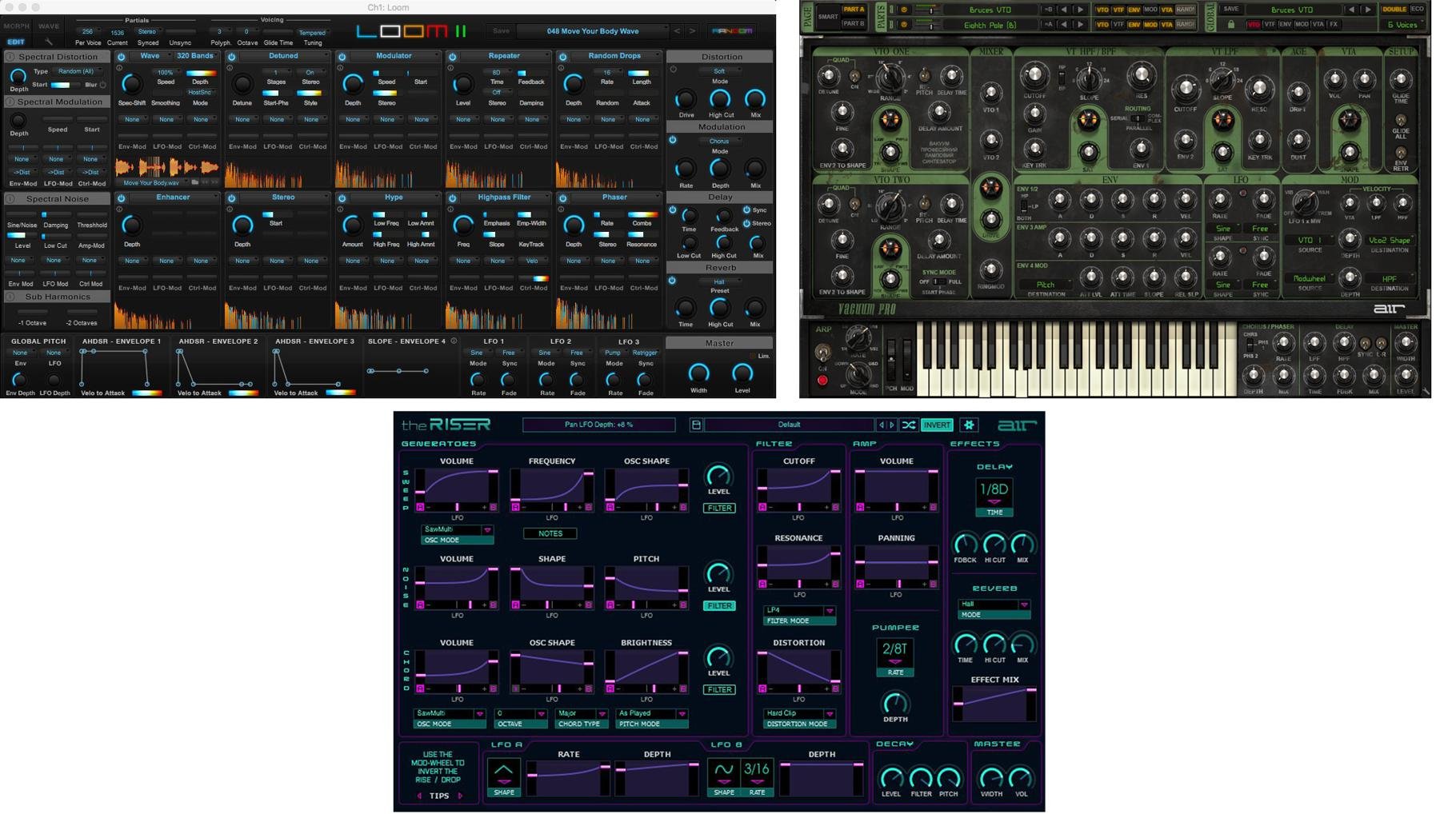Toggle power for Loom's Wave module
Image resolution: width=1440 pixels, height=814 pixels.
[122, 57]
